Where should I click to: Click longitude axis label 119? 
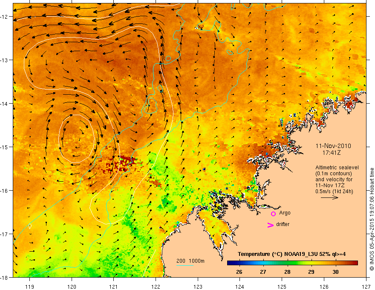point(29,287)
